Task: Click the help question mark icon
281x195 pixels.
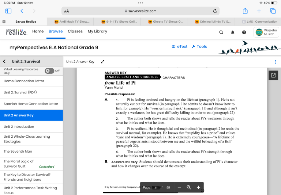Action: 244,32
